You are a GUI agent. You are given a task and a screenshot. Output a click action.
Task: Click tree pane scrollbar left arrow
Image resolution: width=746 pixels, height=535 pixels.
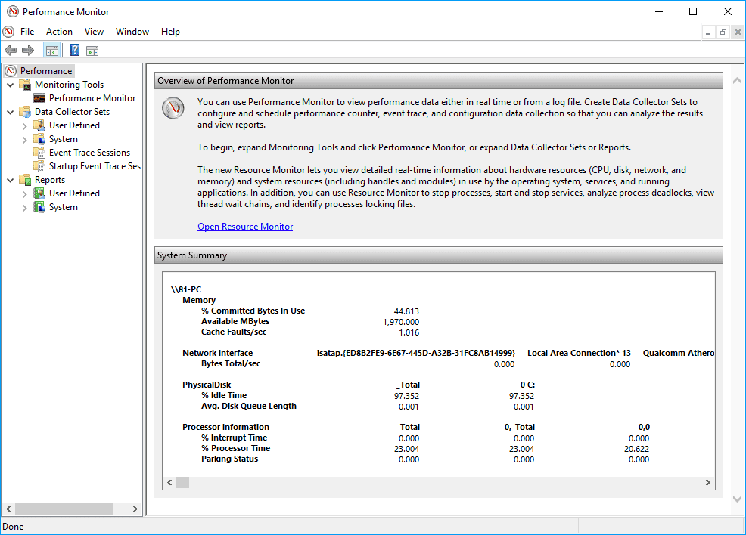8,509
